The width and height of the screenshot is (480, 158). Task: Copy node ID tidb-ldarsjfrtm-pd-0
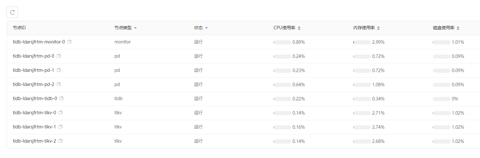coord(59,56)
